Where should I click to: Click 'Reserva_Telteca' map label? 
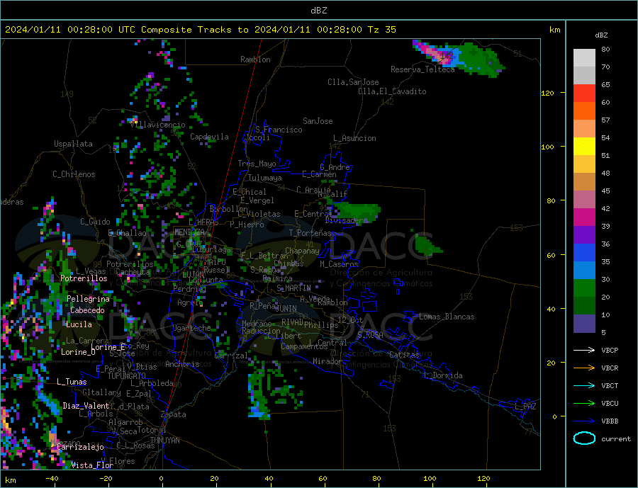(x=422, y=69)
